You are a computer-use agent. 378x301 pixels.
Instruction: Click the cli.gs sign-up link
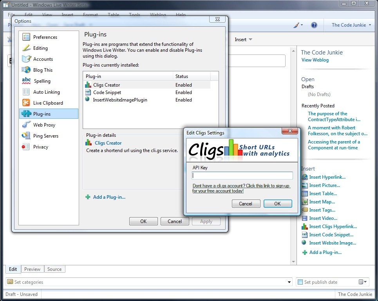pyautogui.click(x=241, y=188)
